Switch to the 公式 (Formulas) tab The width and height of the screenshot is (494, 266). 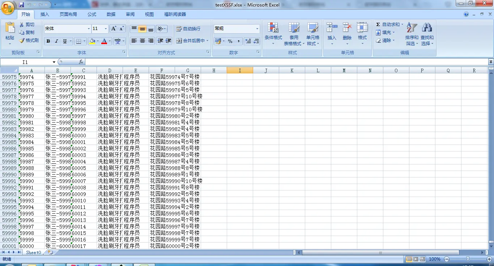[x=92, y=14]
